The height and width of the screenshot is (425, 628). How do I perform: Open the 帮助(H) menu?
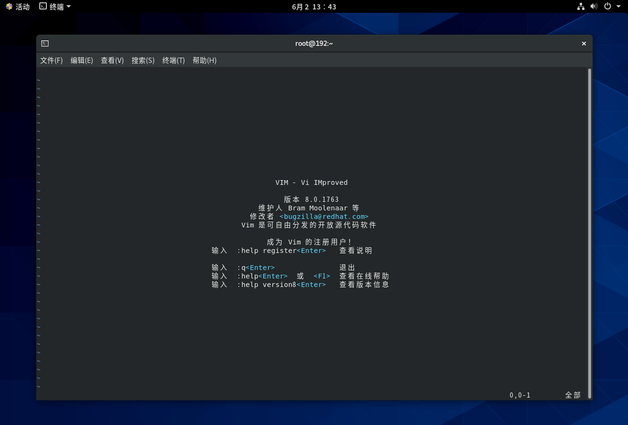pyautogui.click(x=204, y=61)
